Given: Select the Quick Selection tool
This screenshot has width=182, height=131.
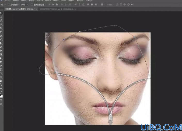Looking at the screenshot, I should [1, 24].
